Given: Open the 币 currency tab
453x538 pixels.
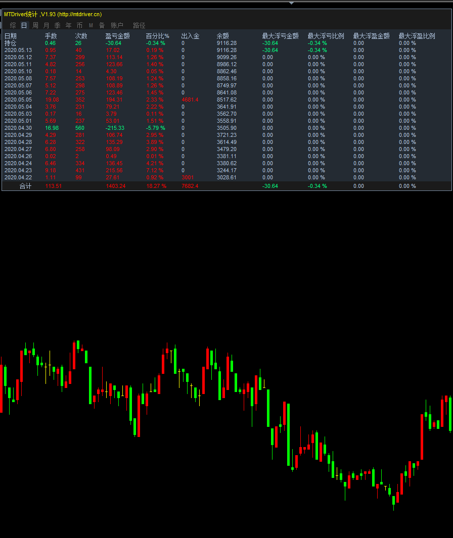Looking at the screenshot, I should click(80, 25).
